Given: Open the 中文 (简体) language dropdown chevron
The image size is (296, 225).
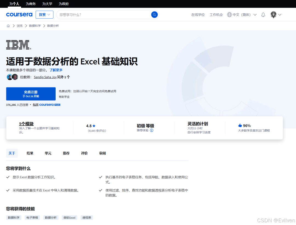Looking at the screenshot, I should [255, 15].
